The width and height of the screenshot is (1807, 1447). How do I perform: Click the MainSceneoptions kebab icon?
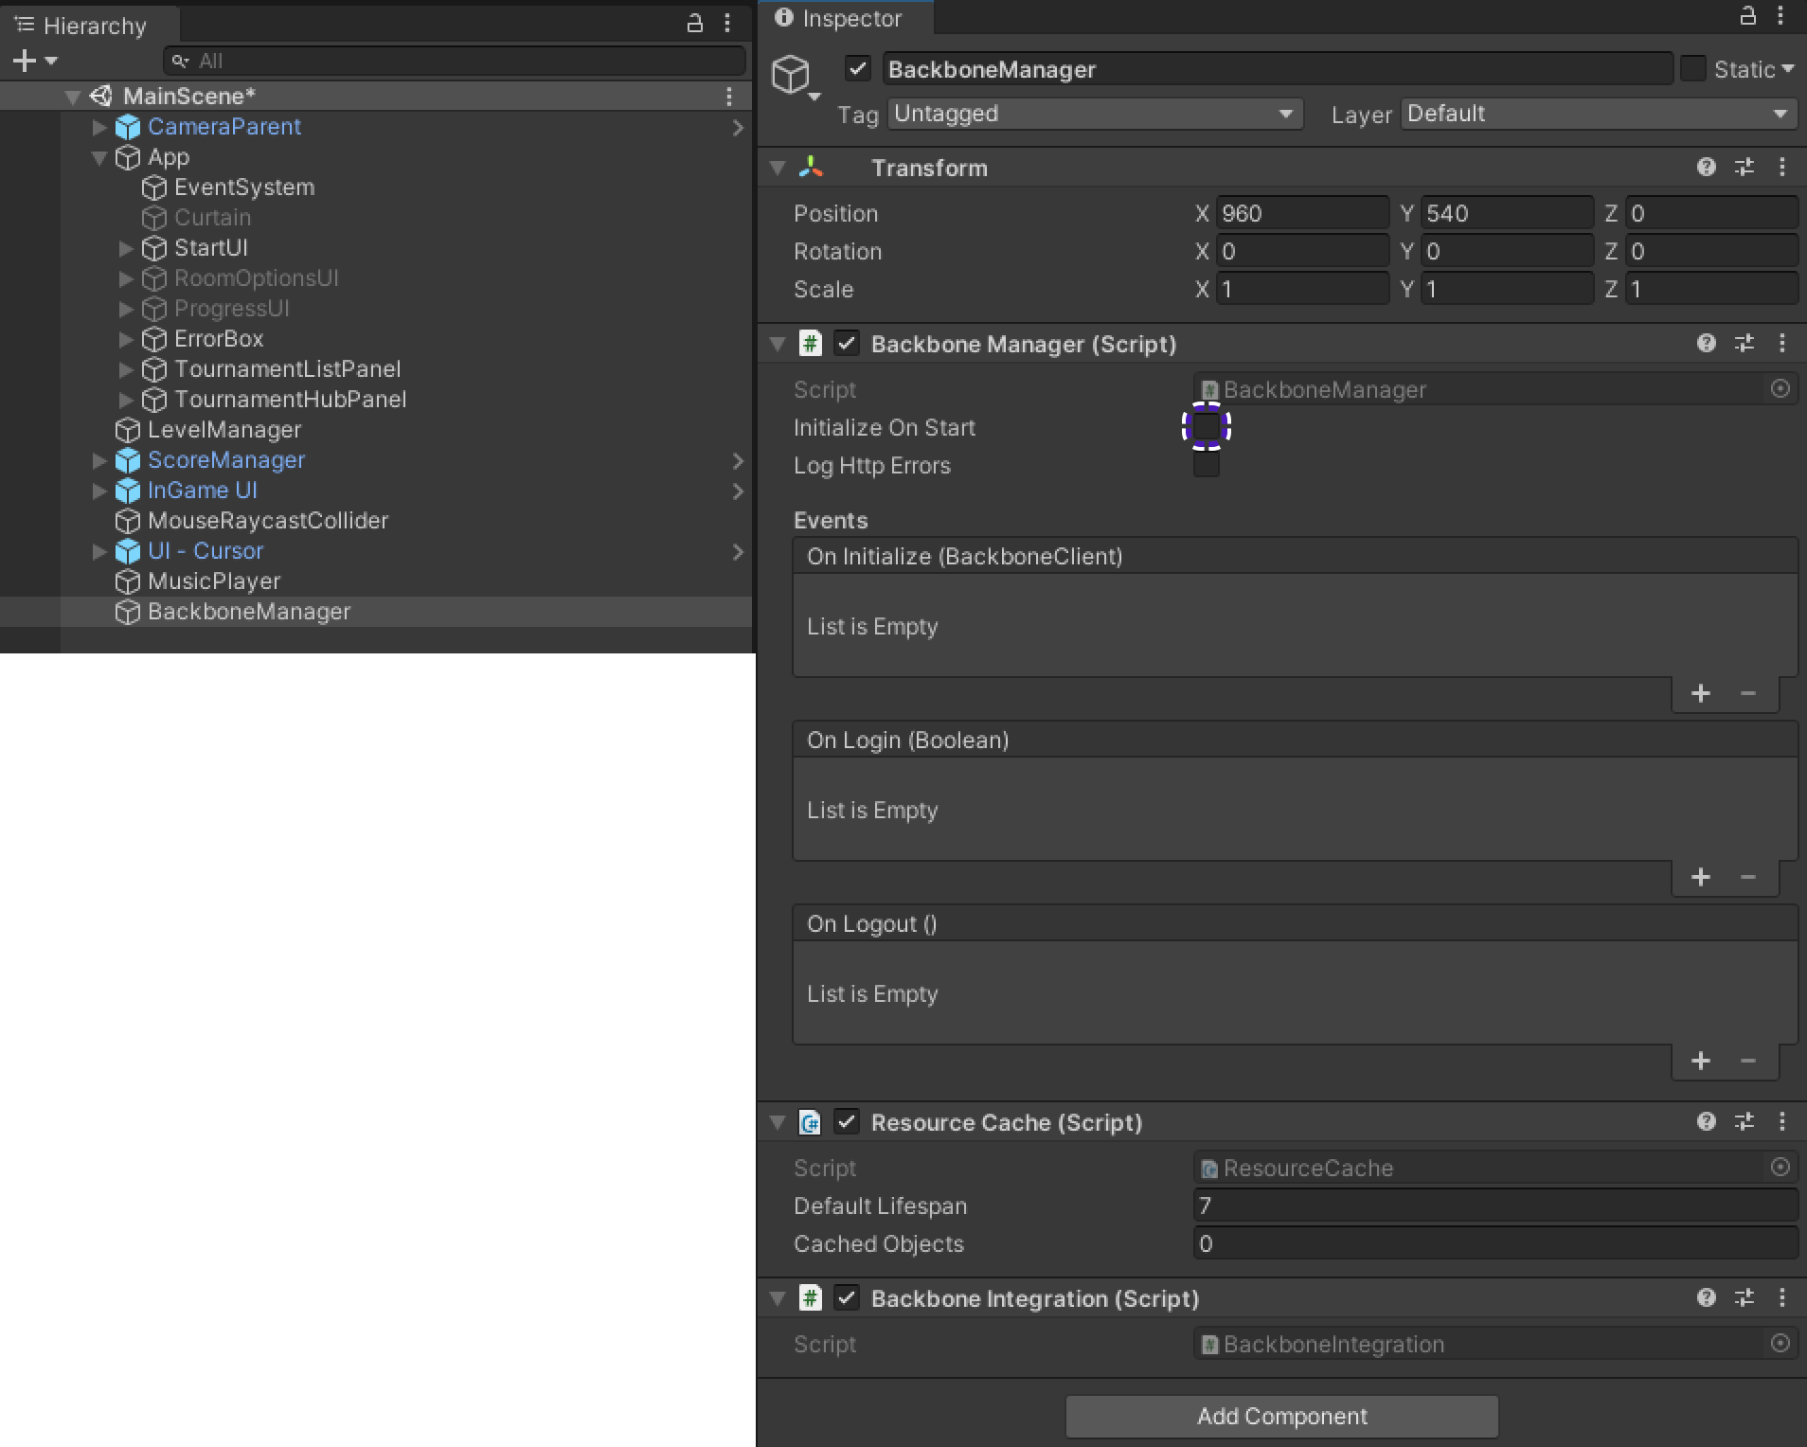click(x=728, y=96)
